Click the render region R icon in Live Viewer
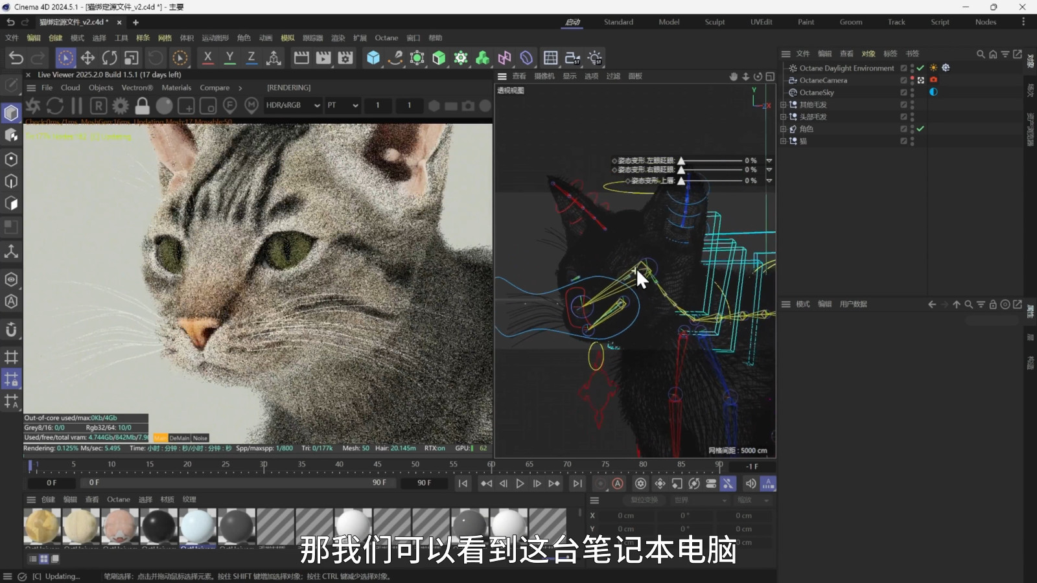 pos(99,105)
